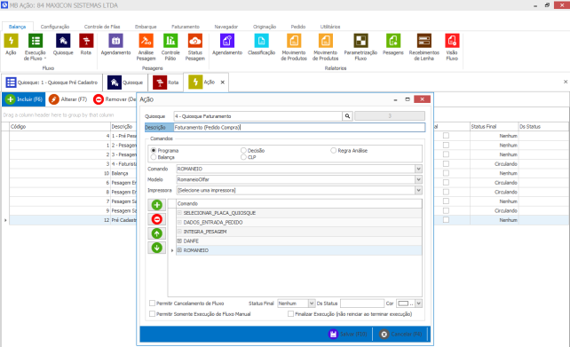Screen dimensions: 570x347
Task: Open Agendamento in the Pesagens group
Action: 115,44
